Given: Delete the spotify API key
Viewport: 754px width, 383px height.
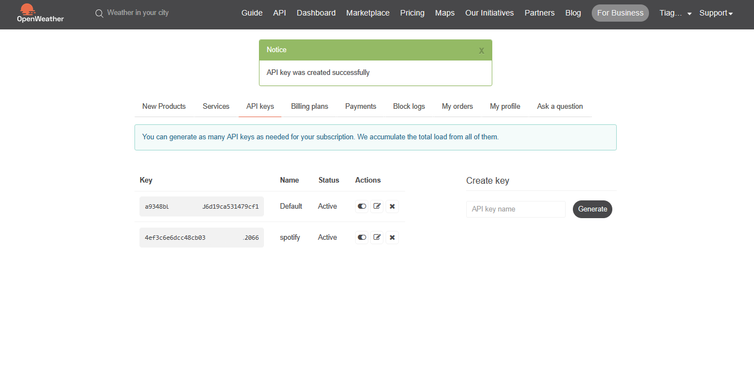Looking at the screenshot, I should click(x=392, y=238).
